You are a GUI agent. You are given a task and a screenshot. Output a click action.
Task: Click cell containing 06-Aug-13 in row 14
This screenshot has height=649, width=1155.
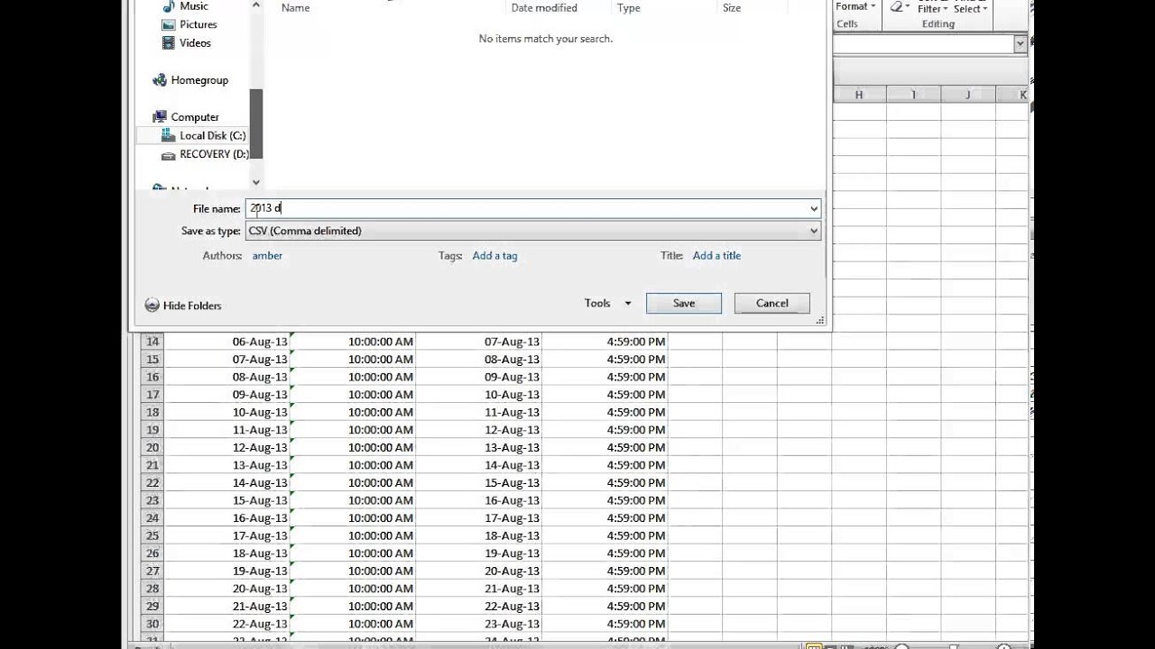click(227, 342)
